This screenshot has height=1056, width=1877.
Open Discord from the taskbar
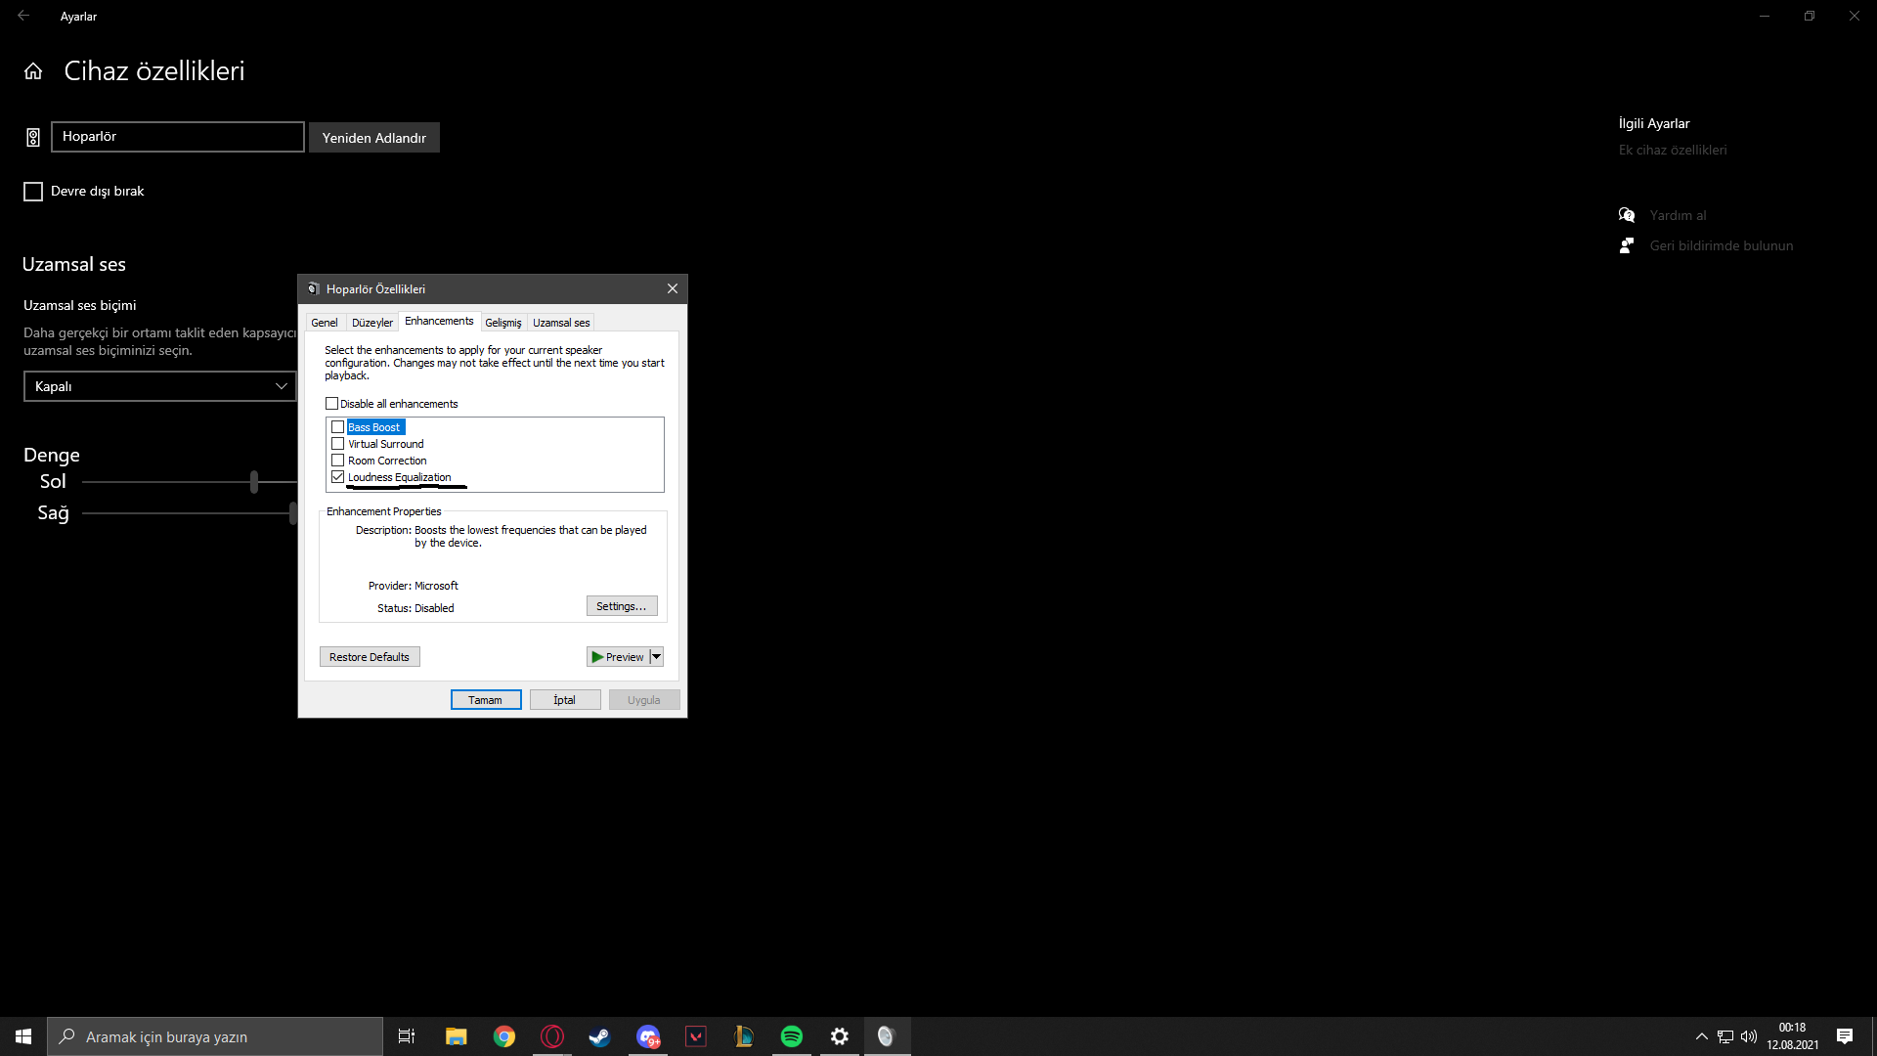[x=648, y=1036]
